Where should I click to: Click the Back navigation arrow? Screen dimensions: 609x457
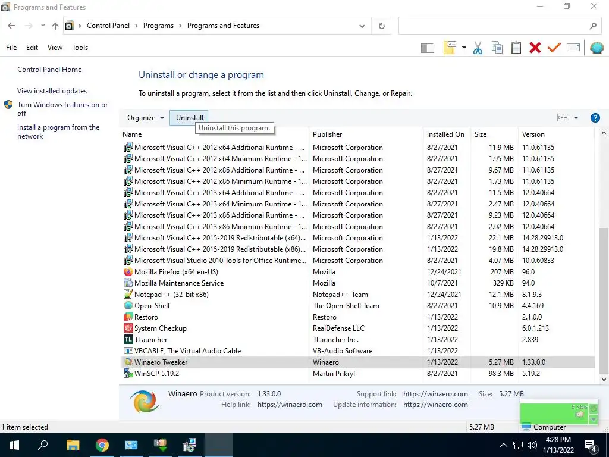tap(11, 26)
